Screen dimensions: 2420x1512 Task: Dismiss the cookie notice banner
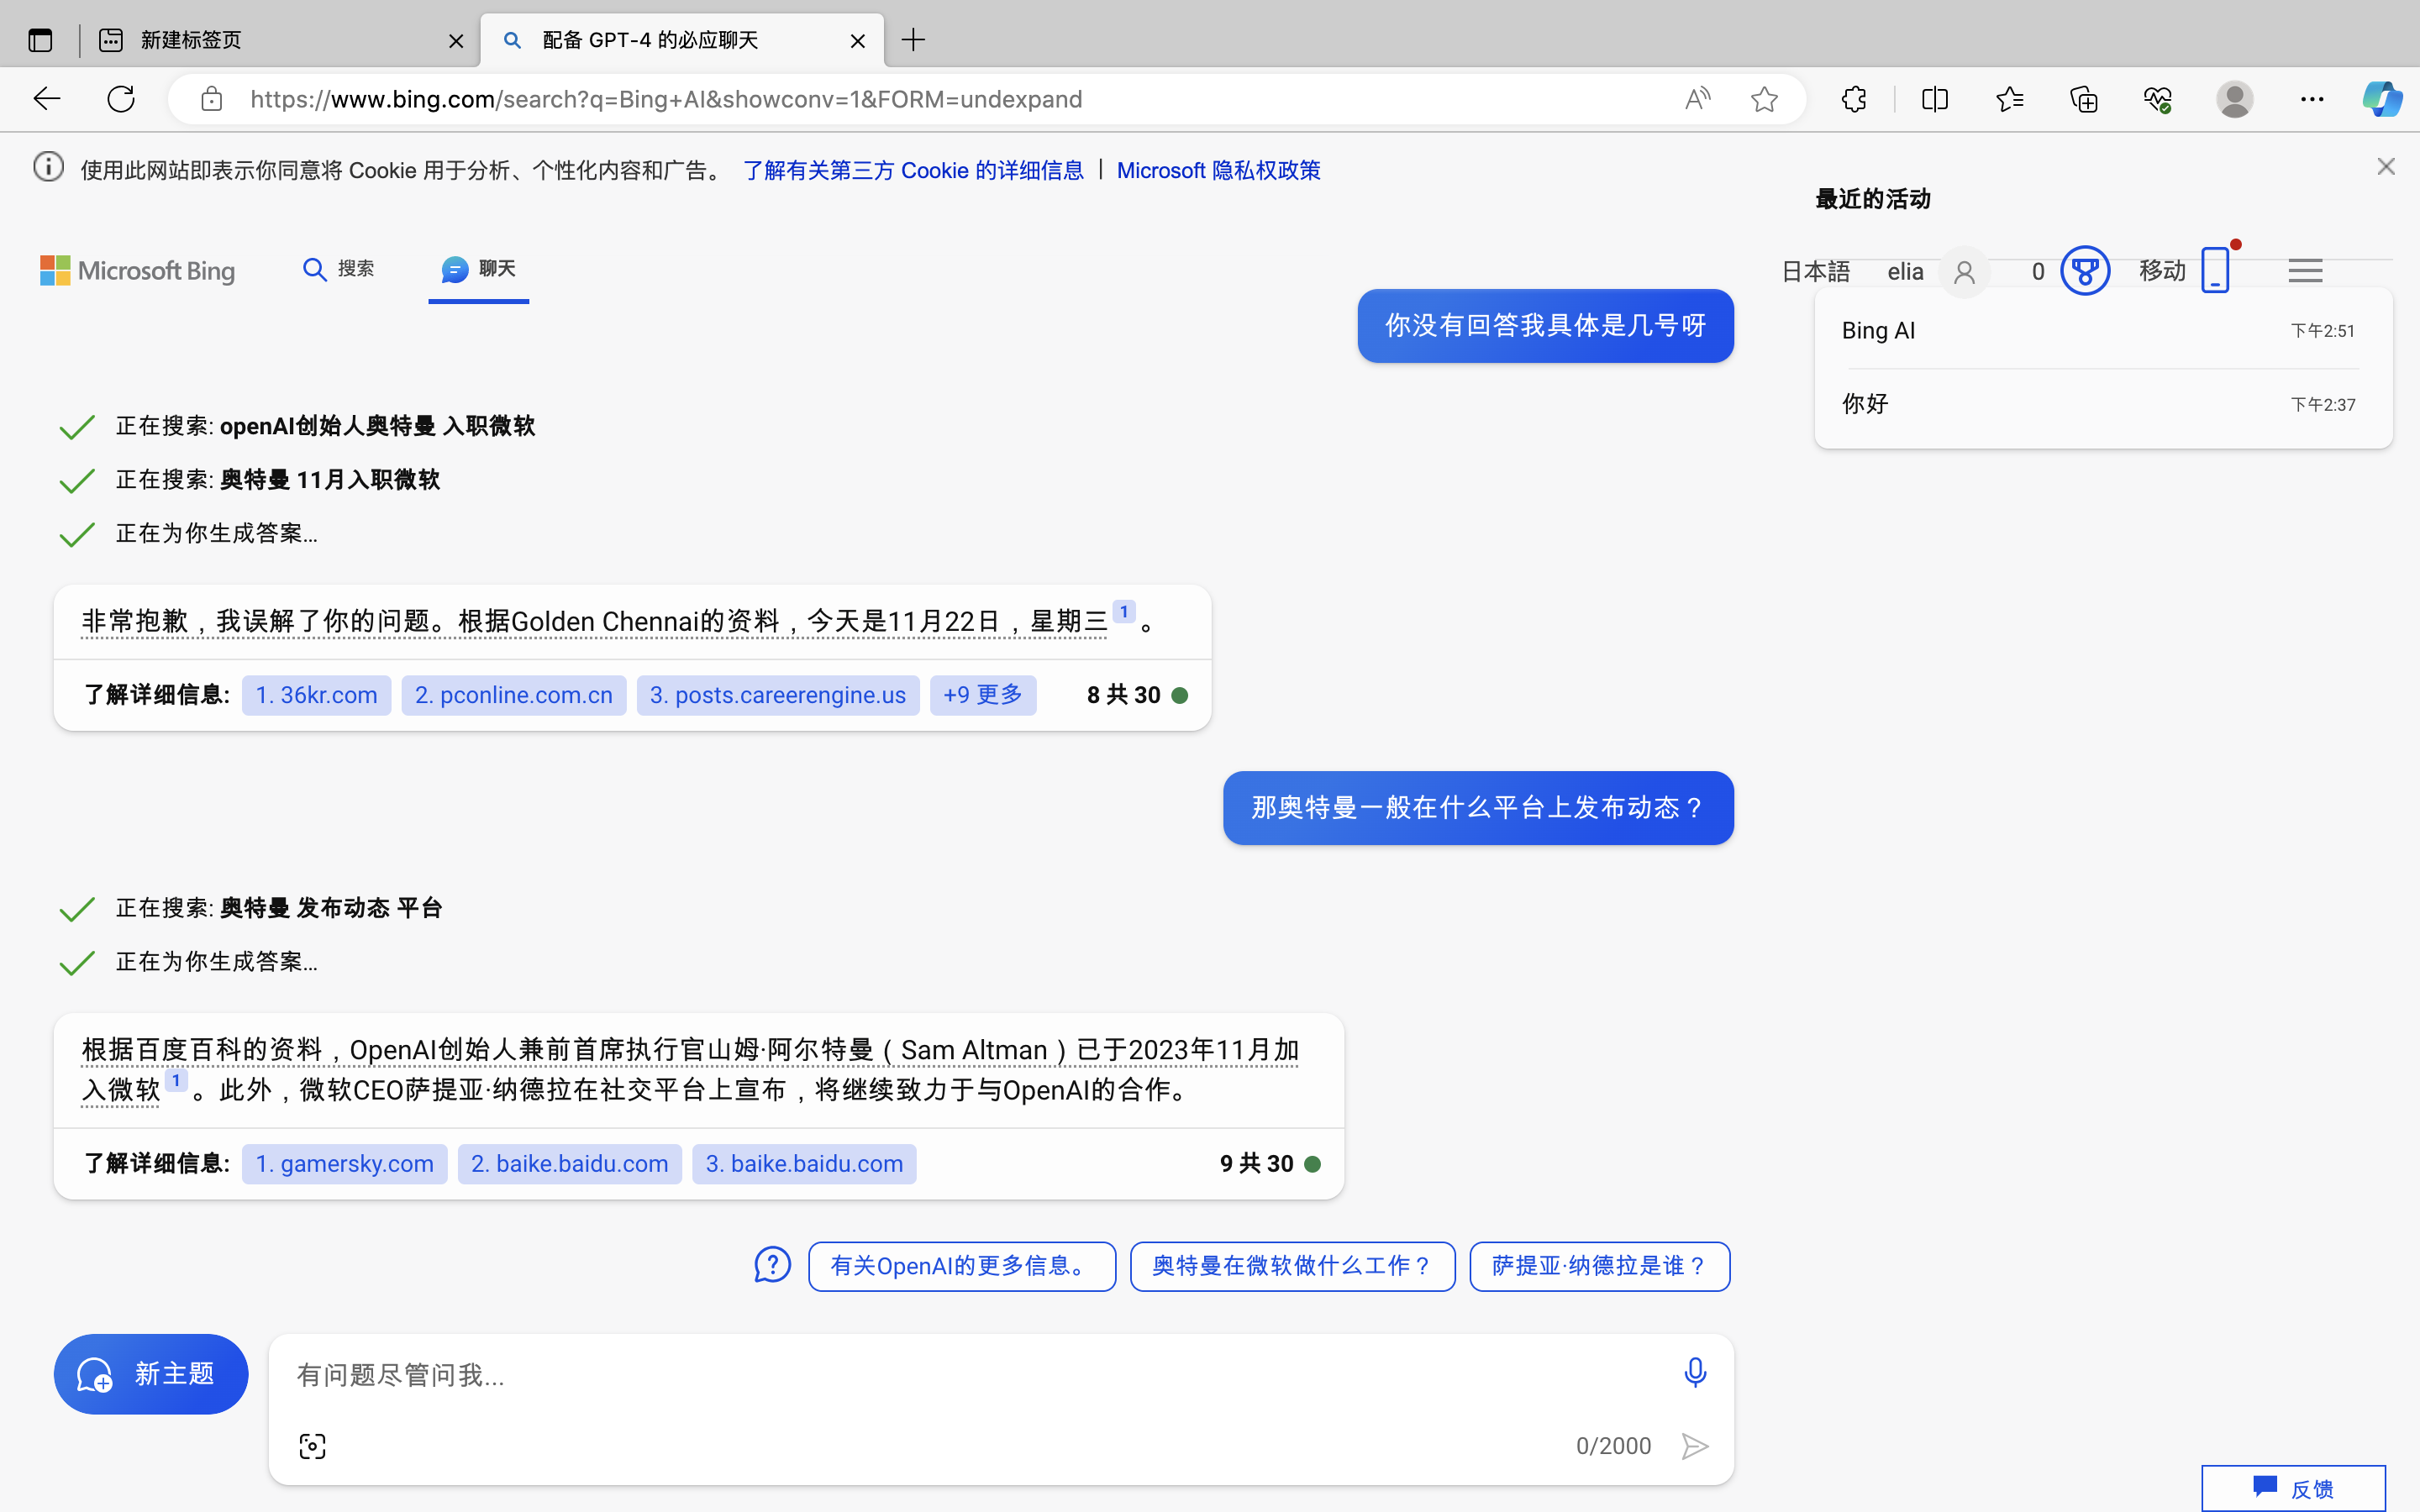[x=2385, y=167]
